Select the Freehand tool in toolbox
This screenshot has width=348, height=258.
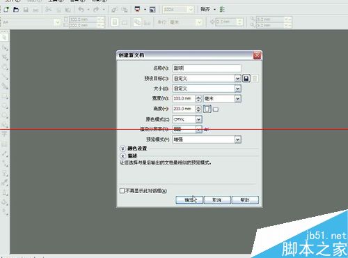pos(4,77)
